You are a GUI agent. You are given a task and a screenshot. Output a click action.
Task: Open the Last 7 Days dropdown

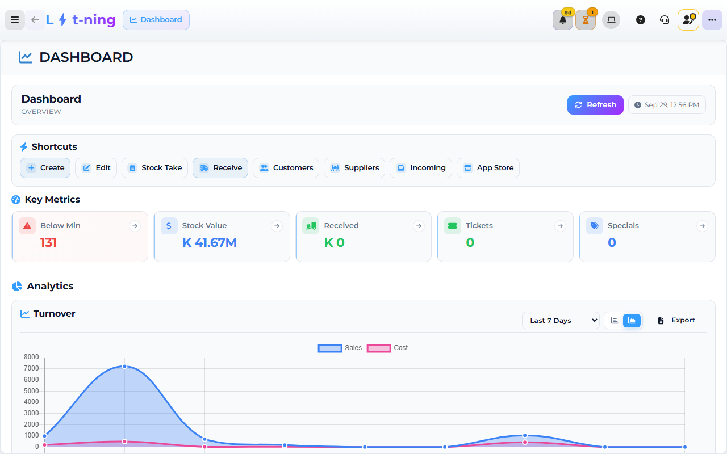pos(561,321)
